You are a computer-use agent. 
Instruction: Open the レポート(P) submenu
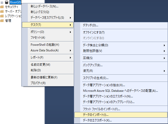click(37, 58)
